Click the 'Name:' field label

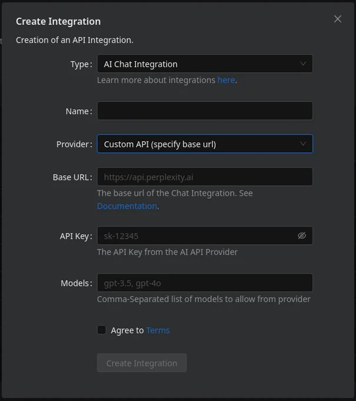(79, 111)
